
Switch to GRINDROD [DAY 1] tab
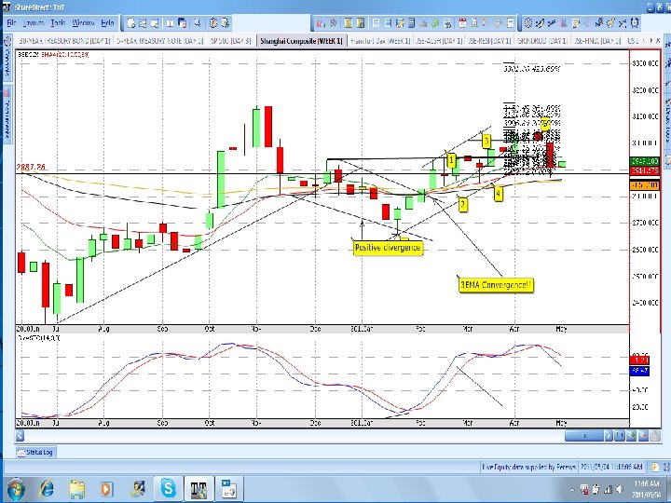coord(541,41)
